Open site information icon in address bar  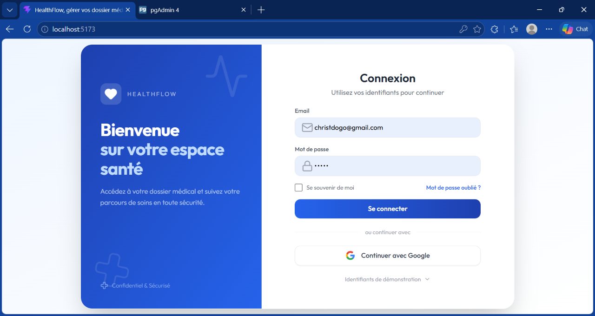tap(45, 29)
